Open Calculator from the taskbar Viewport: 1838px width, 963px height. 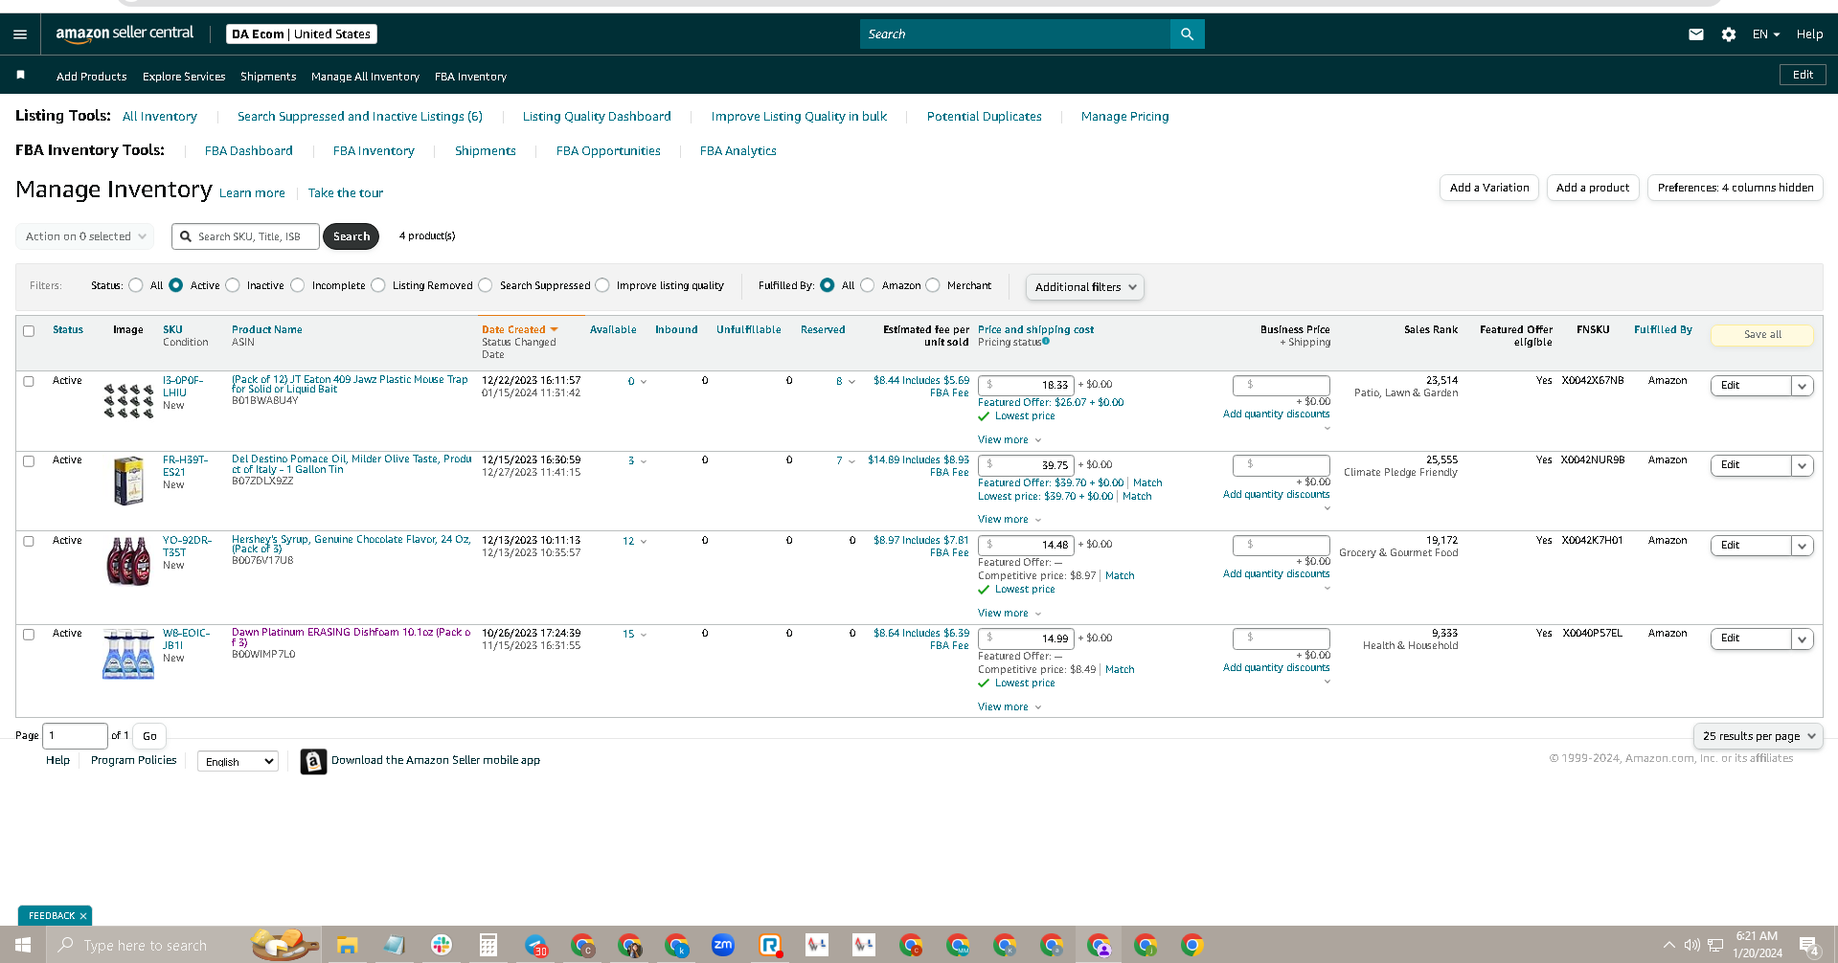(488, 946)
